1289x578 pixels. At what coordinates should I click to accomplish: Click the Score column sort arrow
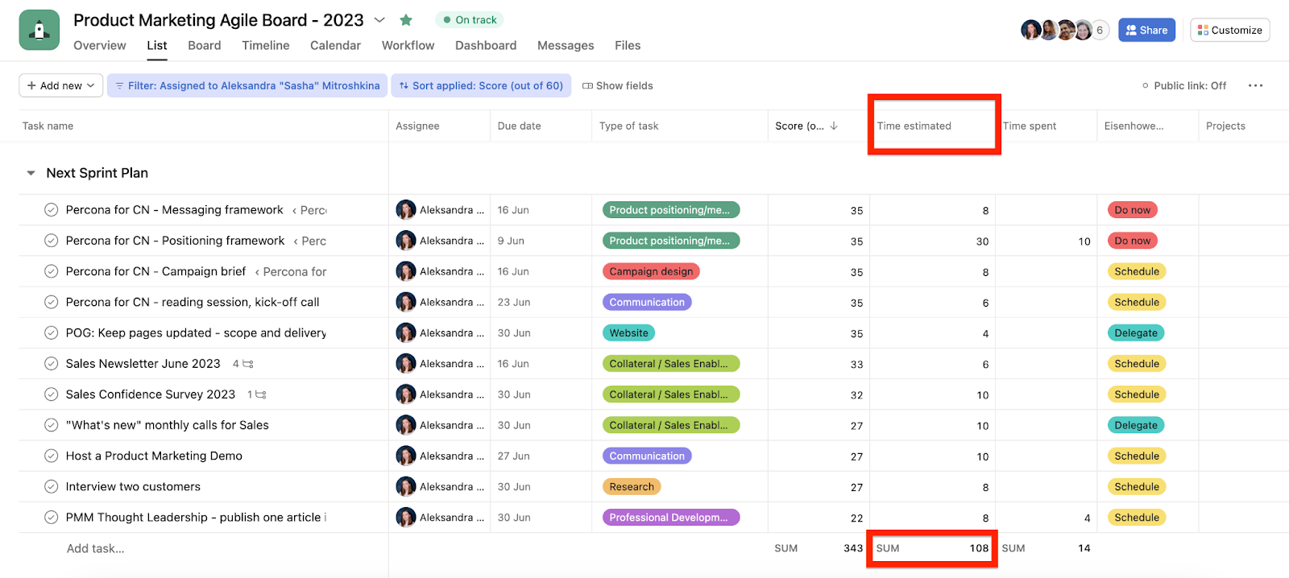tap(834, 126)
